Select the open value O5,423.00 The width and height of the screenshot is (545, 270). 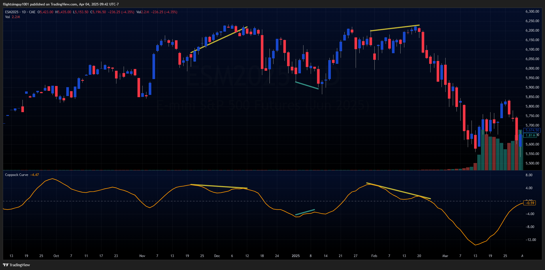45,12
